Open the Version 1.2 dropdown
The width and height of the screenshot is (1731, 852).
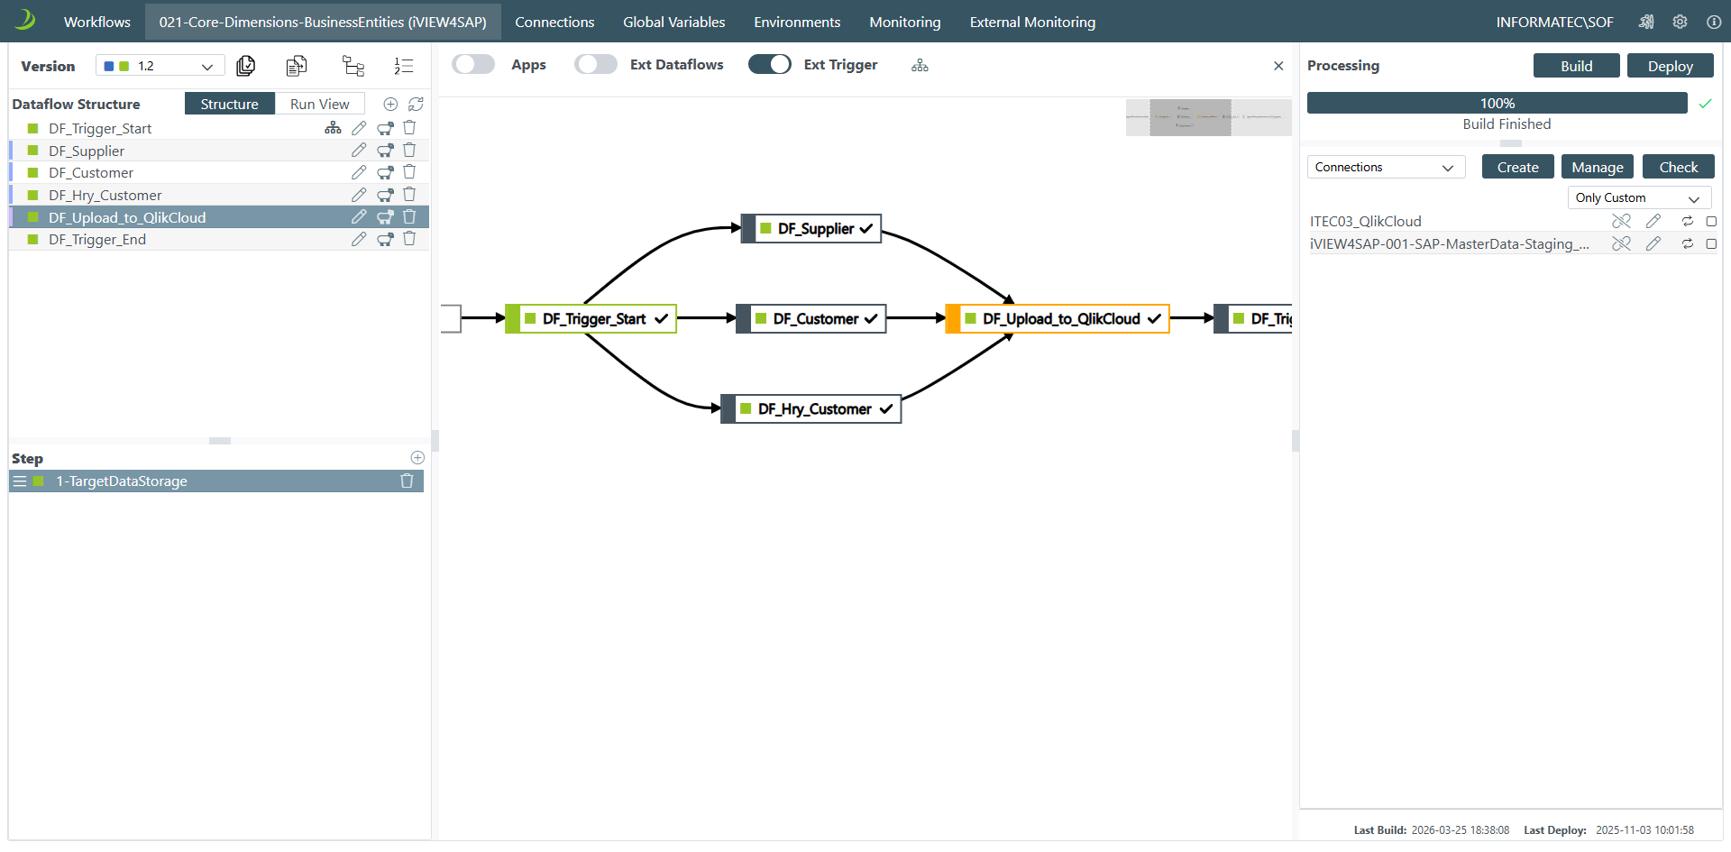pos(160,66)
